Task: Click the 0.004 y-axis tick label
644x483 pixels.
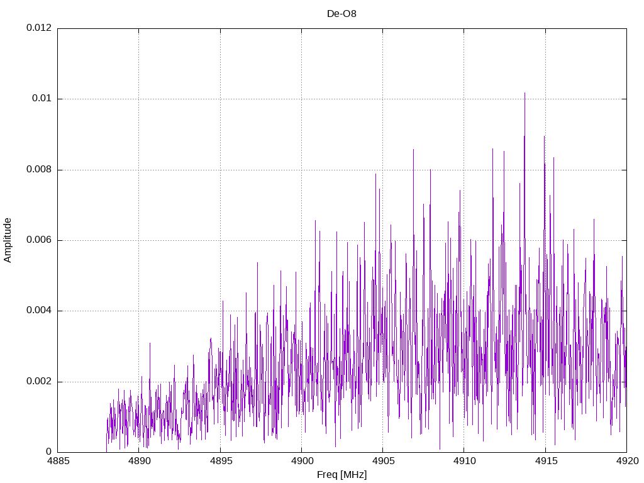Action: [x=40, y=311]
